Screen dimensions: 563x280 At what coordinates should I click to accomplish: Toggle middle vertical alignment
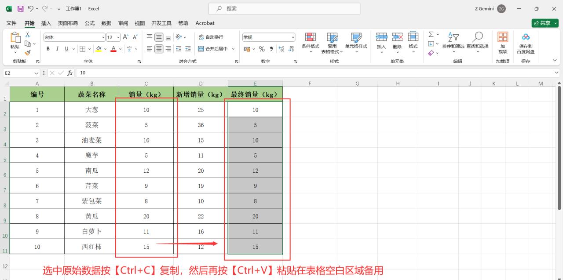coord(159,37)
